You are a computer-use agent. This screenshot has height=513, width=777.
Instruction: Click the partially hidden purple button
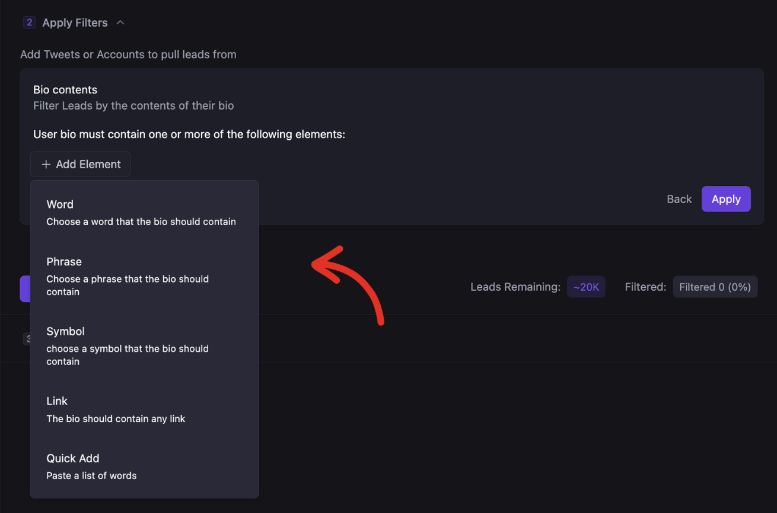tap(25, 288)
